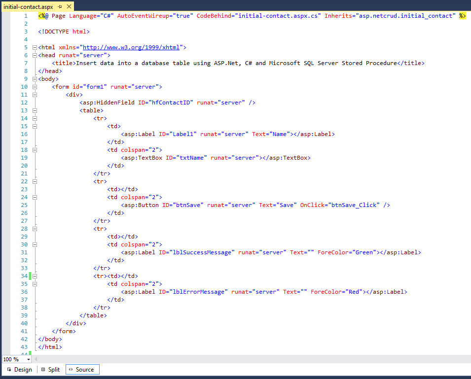Collapse the html element on line 5
This screenshot has height=379, width=471.
pyautogui.click(x=34, y=47)
